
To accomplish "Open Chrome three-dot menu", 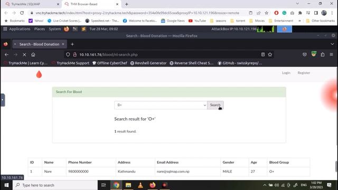I will click(x=332, y=13).
